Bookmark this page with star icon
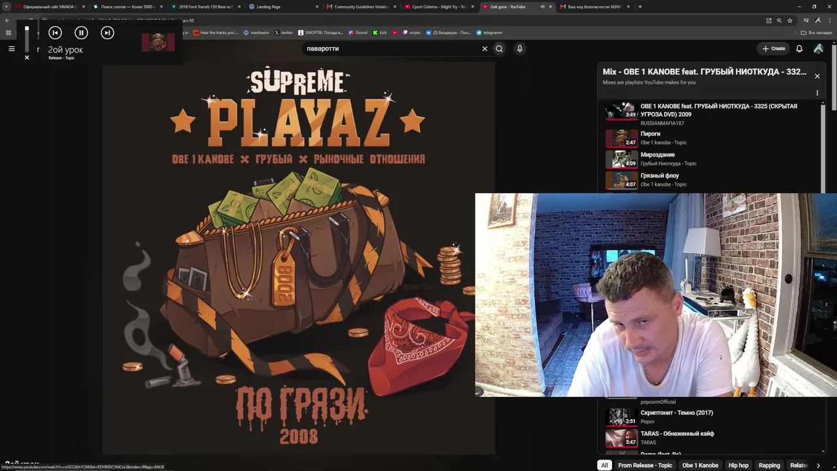 [x=790, y=20]
